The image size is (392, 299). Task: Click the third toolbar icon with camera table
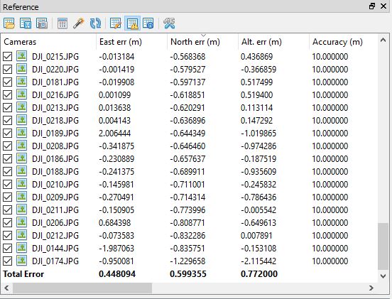click(42, 23)
